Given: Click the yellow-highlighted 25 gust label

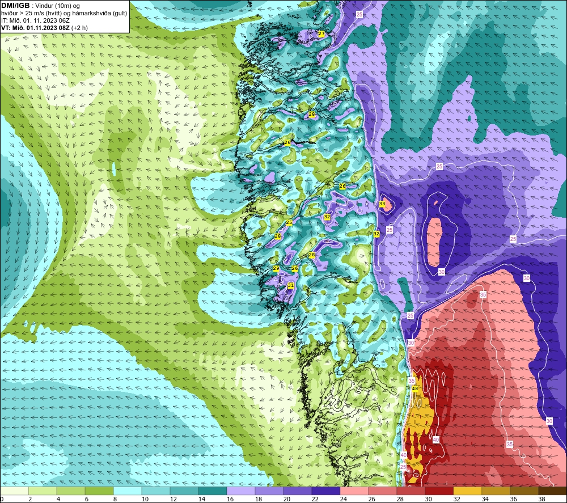Looking at the screenshot, I should click(x=289, y=222).
